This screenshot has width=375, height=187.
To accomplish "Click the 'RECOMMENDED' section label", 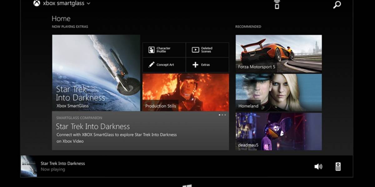I will point(248,27).
